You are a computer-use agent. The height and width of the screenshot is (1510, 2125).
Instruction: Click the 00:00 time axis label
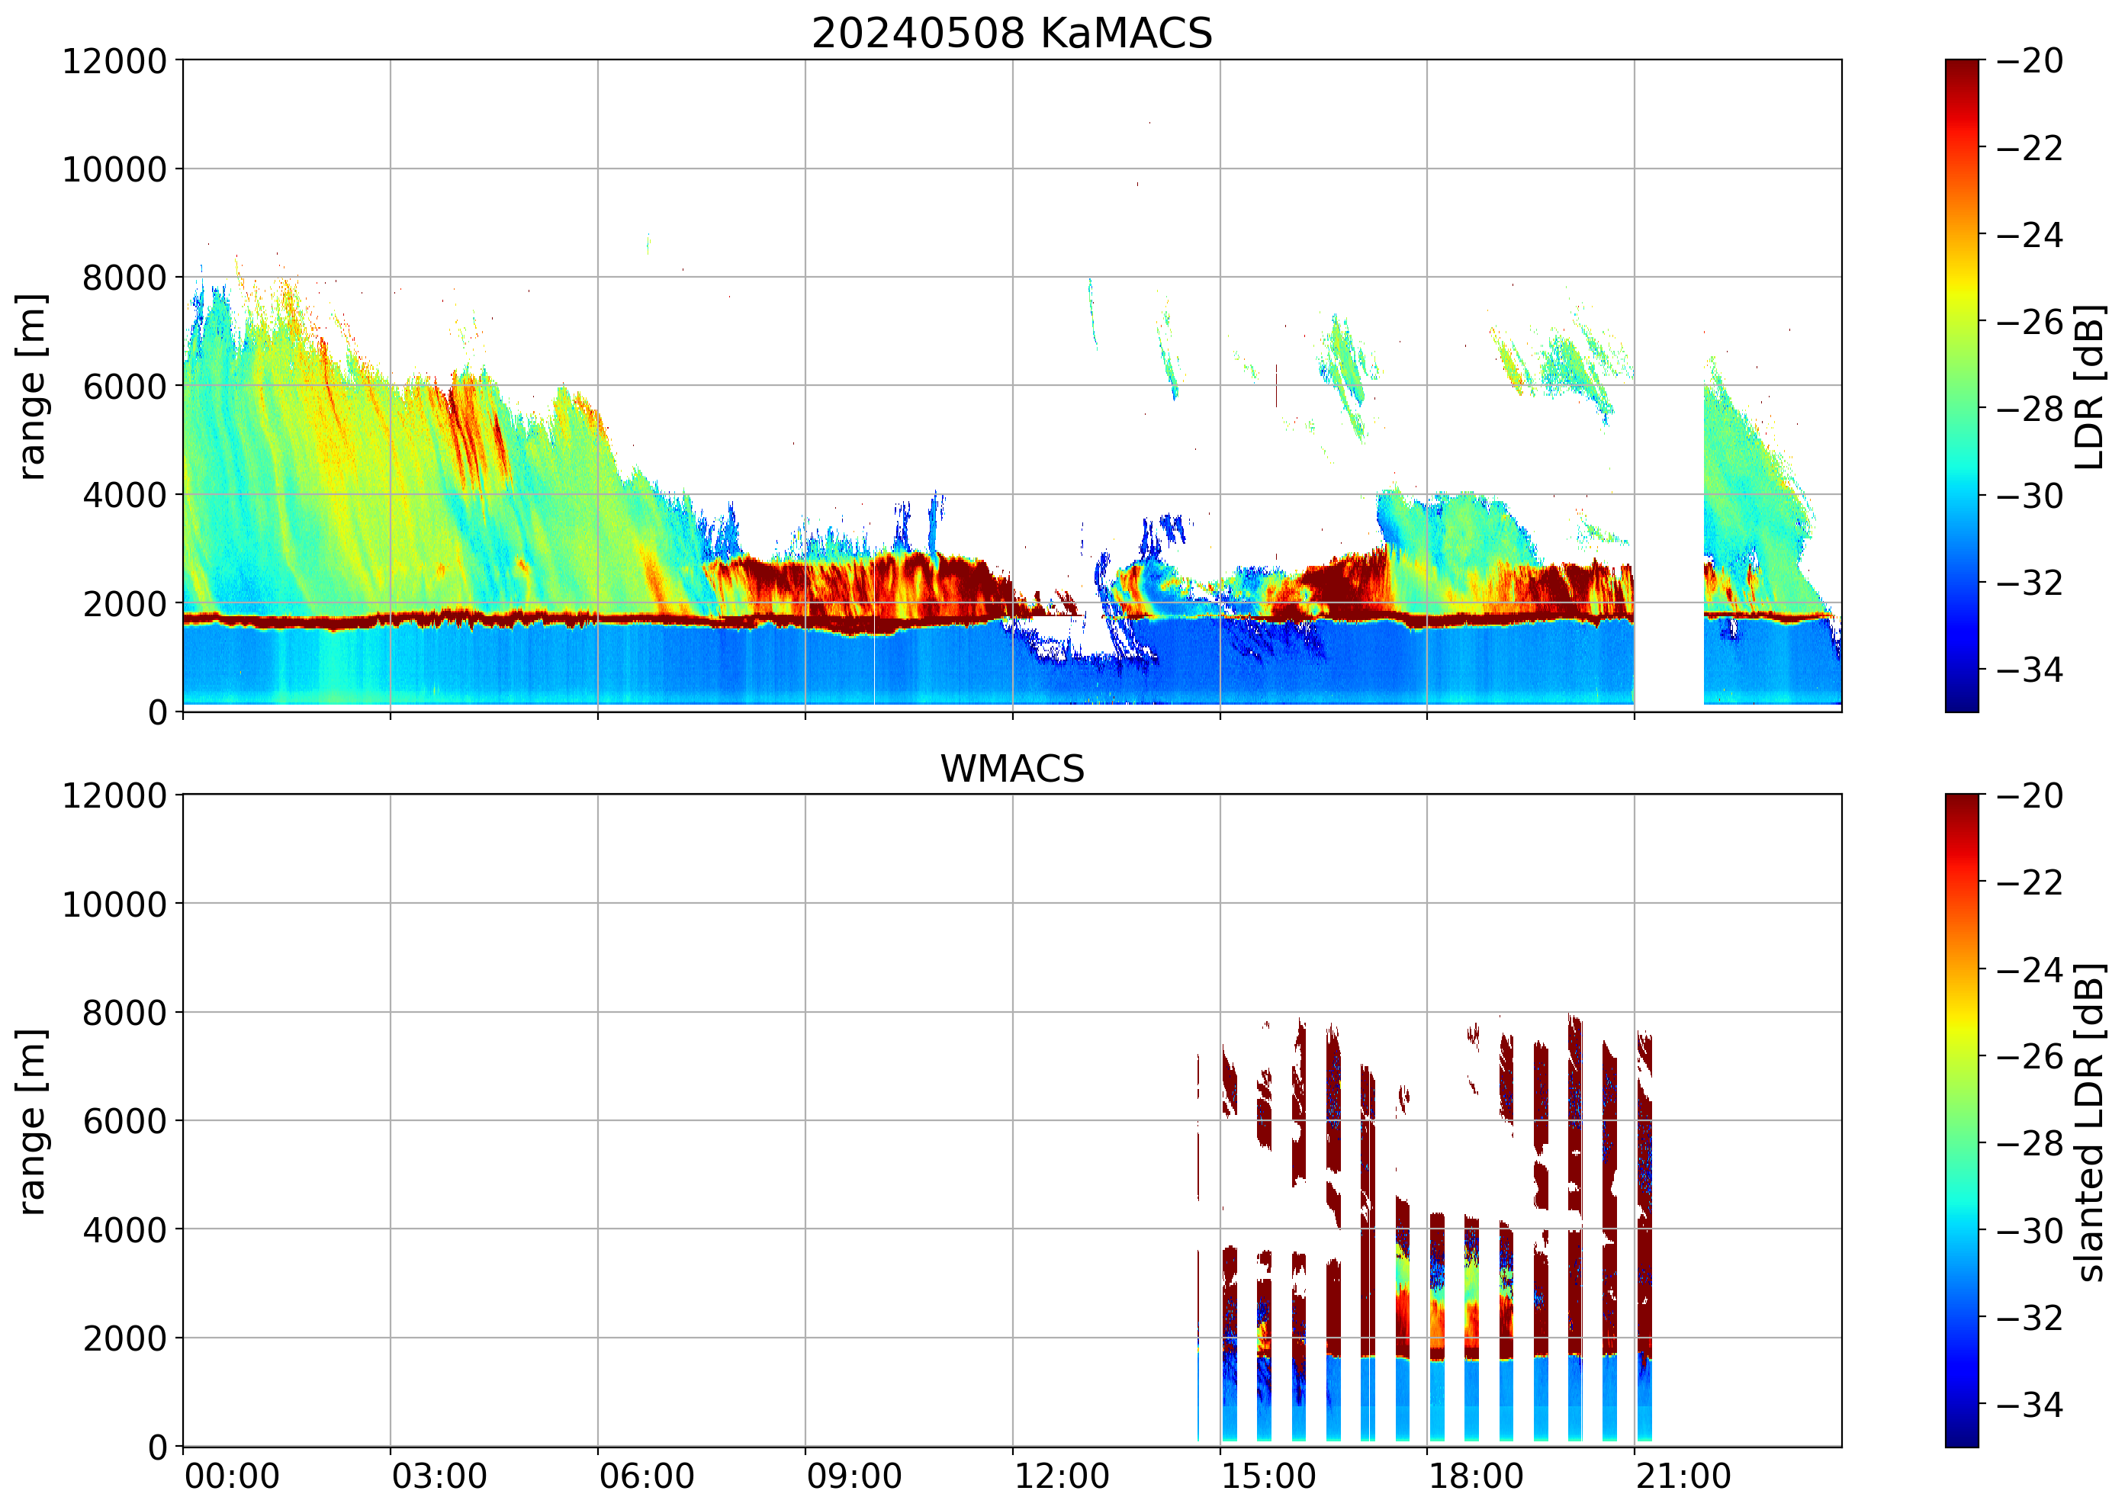(232, 1476)
